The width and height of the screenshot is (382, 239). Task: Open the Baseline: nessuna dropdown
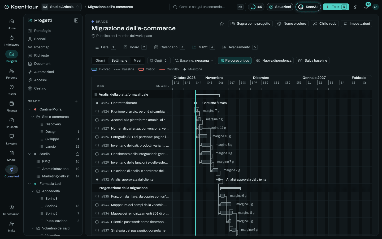(194, 61)
